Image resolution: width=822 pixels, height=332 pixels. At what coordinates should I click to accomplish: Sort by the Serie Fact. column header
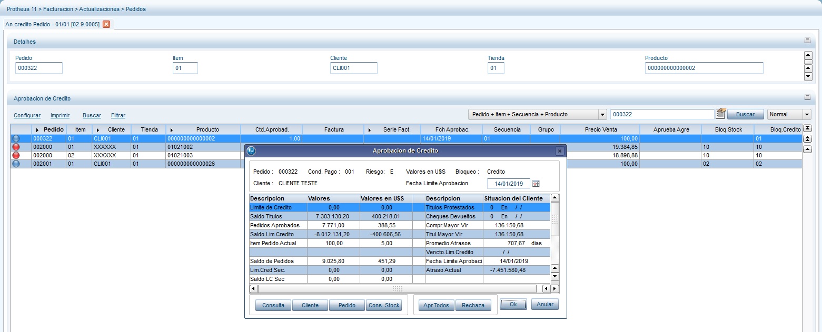click(392, 129)
